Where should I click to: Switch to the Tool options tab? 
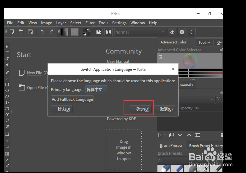[204, 42]
